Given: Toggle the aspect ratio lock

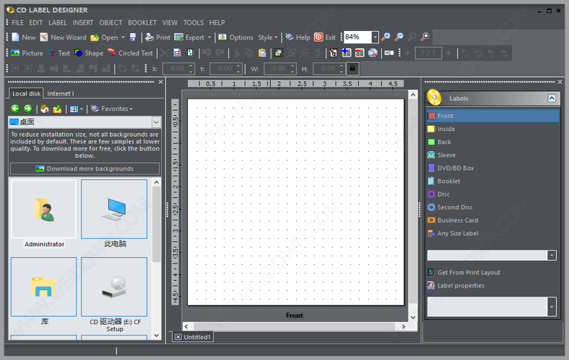Looking at the screenshot, I should coord(352,68).
